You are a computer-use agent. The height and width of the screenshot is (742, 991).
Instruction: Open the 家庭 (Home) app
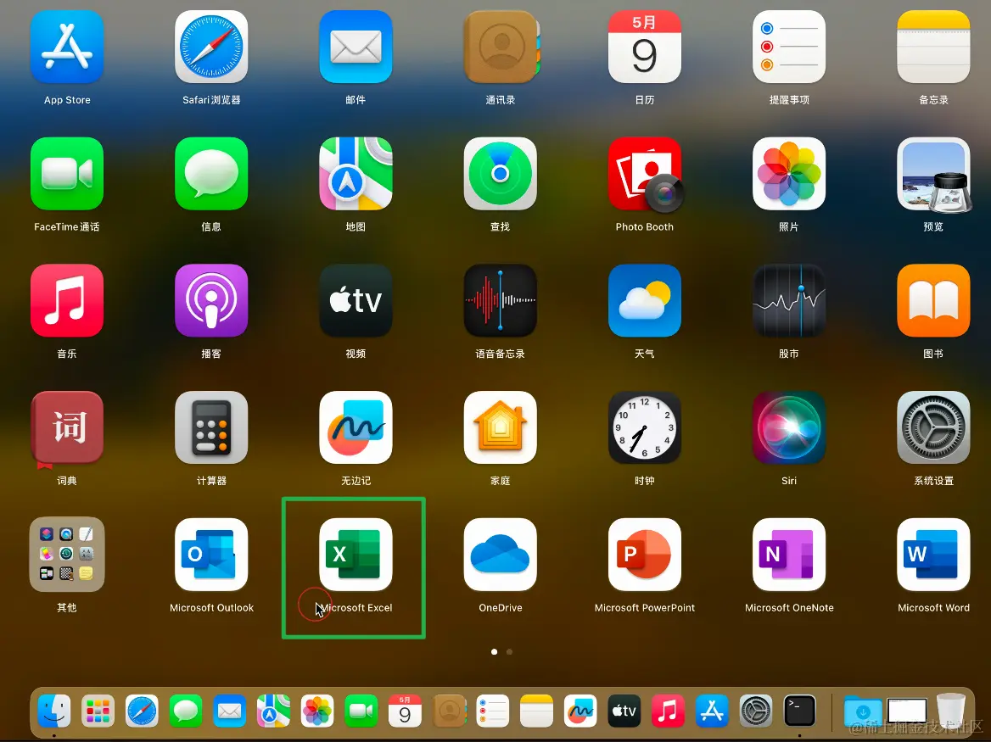tap(501, 427)
